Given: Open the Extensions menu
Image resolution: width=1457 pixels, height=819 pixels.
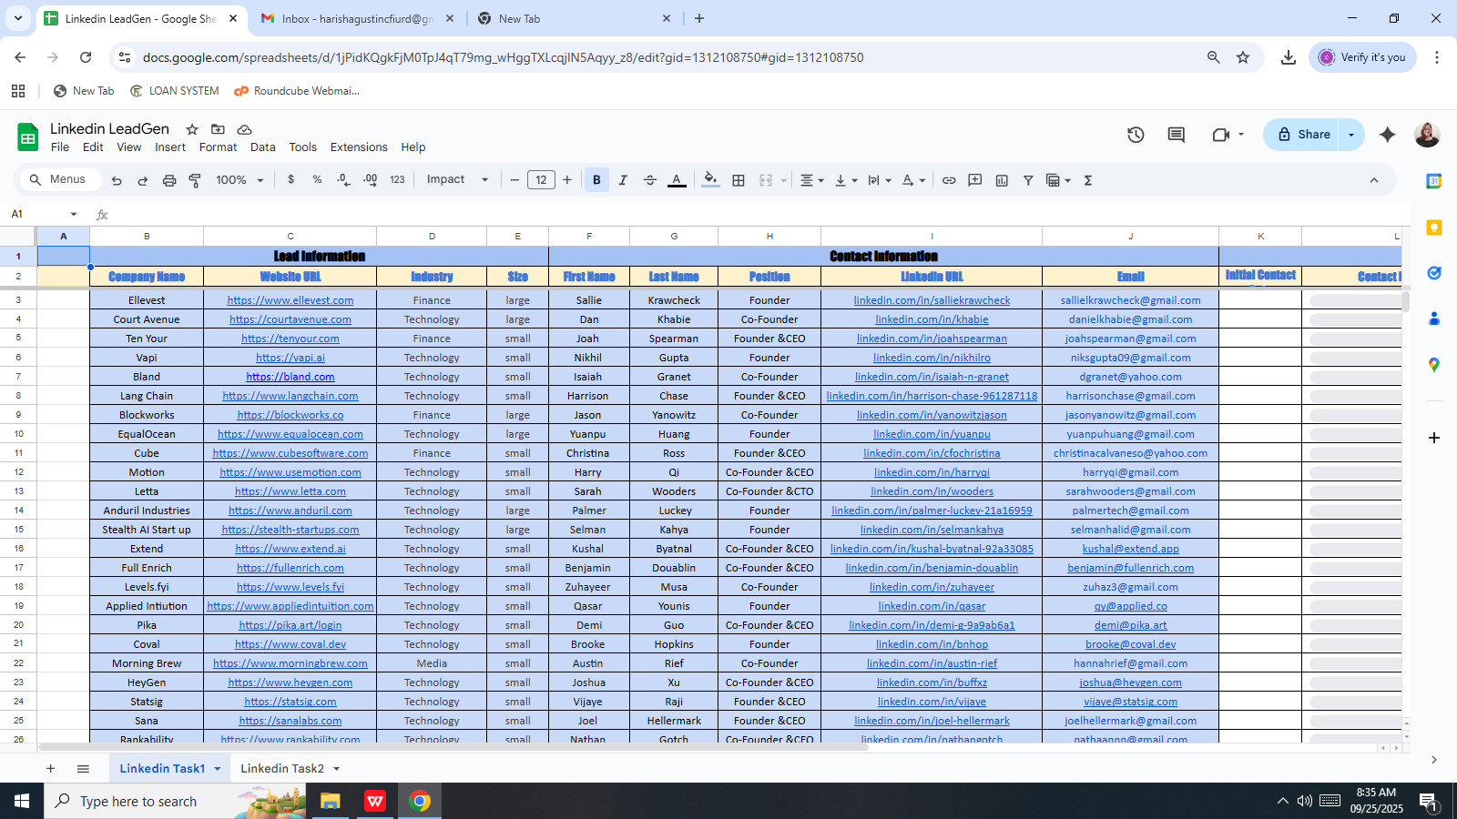Looking at the screenshot, I should [x=359, y=147].
